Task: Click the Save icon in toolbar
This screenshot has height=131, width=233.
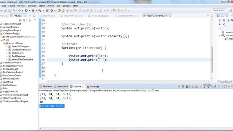Action: tap(5, 11)
